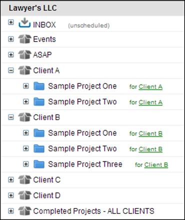The height and width of the screenshot is (220, 185).
Task: Expand Sample Project Two under Client B
Action: [x=26, y=148]
